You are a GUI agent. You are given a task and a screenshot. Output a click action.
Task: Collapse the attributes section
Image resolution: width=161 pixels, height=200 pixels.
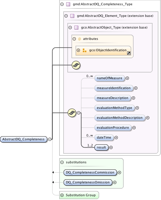coord(74,39)
